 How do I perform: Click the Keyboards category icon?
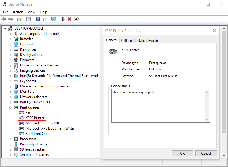16,81
